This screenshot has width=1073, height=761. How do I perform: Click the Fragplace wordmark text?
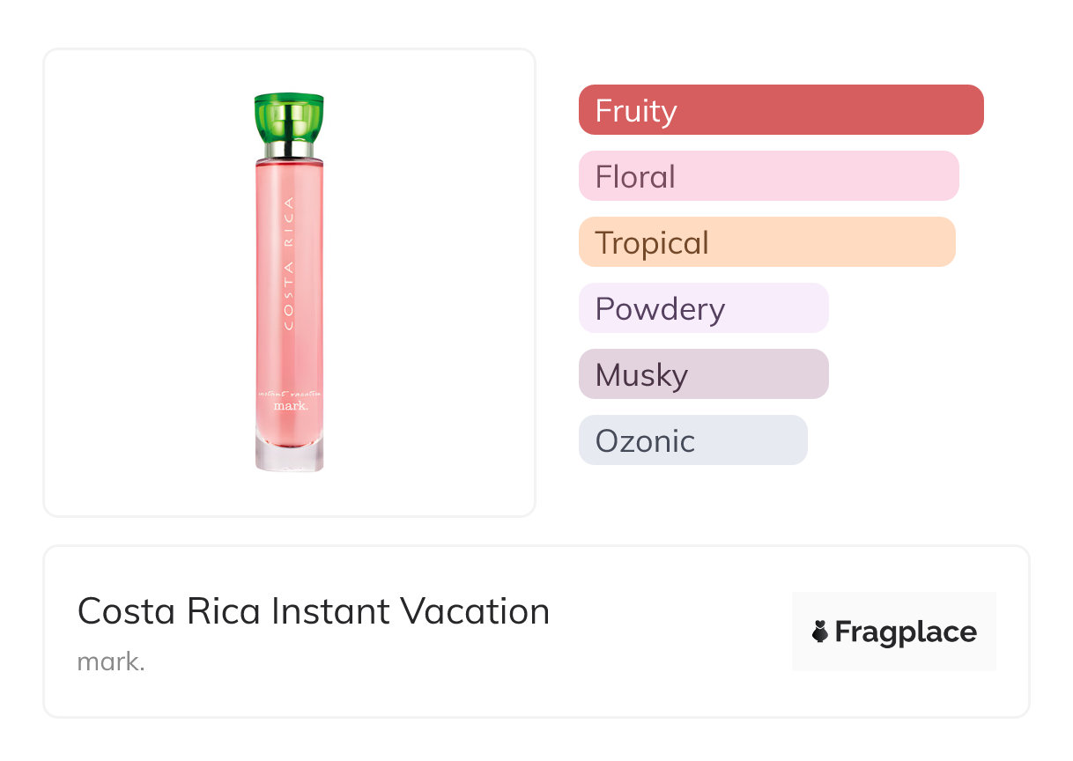pyautogui.click(x=906, y=632)
